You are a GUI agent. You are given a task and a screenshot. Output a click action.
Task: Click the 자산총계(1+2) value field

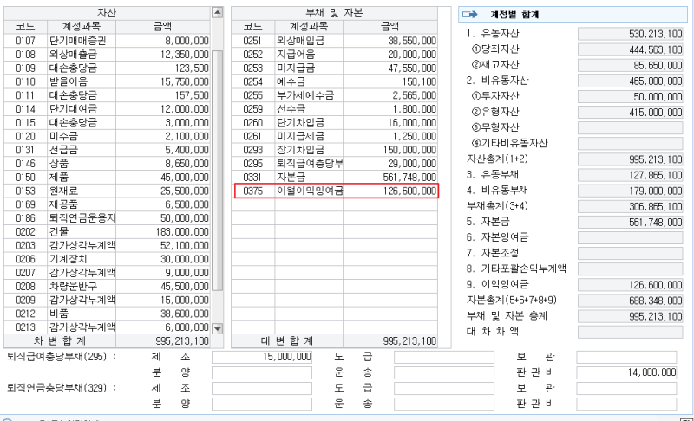pyautogui.click(x=631, y=159)
